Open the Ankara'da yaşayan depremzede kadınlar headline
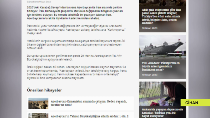 tap(162, 113)
